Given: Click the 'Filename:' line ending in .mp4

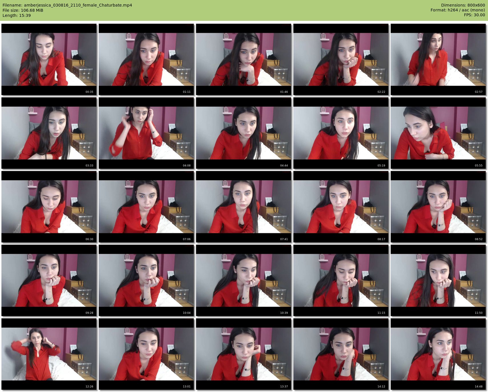Looking at the screenshot, I should coord(67,5).
